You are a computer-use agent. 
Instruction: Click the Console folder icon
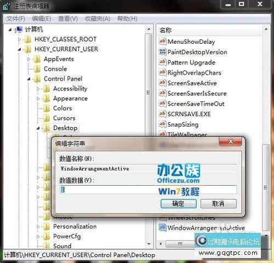(37, 69)
